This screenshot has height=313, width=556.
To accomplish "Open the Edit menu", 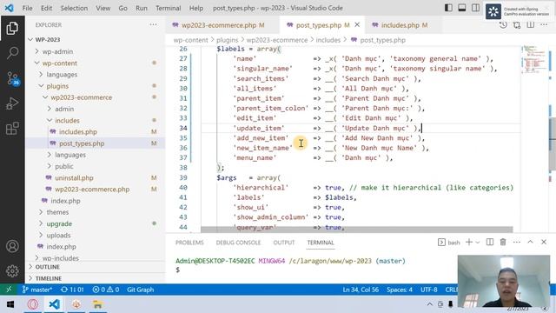I will pyautogui.click(x=46, y=8).
